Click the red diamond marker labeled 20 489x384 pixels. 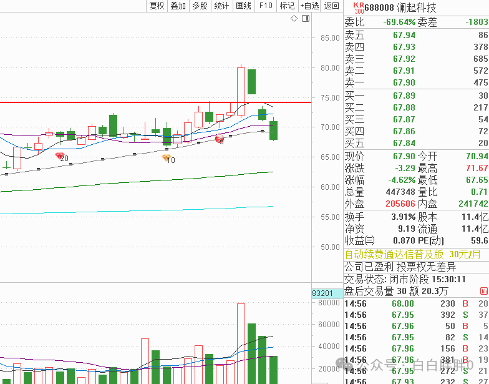(60, 155)
